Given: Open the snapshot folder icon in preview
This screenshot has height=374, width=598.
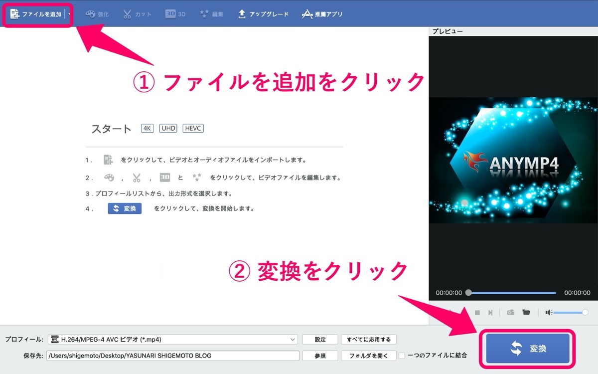Looking at the screenshot, I should pyautogui.click(x=526, y=312).
